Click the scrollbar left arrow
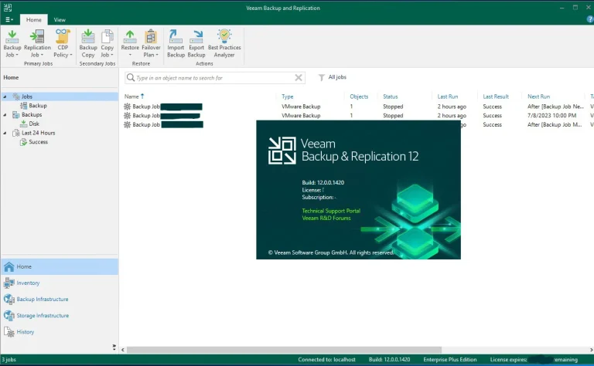The width and height of the screenshot is (594, 366). coord(123,350)
